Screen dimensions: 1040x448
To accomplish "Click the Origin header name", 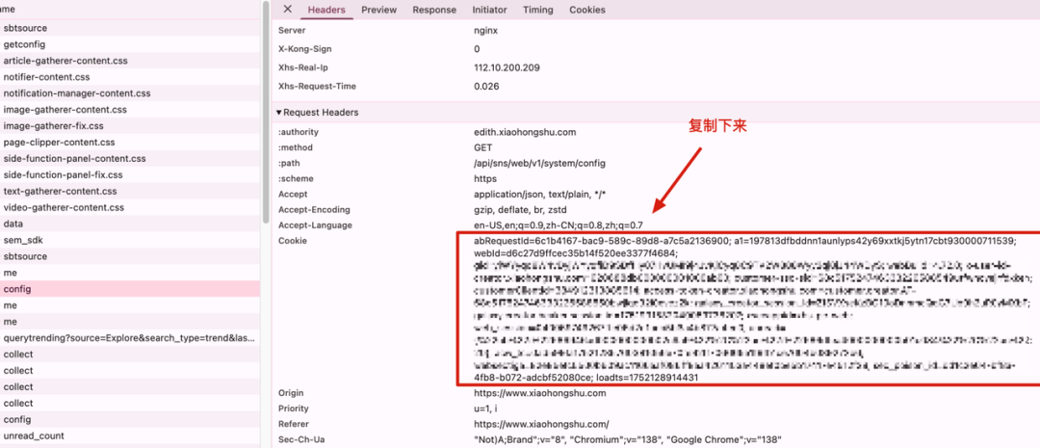I will pos(291,393).
